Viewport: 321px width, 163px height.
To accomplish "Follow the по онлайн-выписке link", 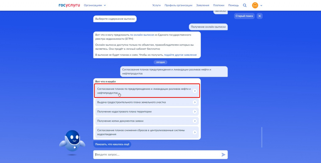I will tap(142, 35).
